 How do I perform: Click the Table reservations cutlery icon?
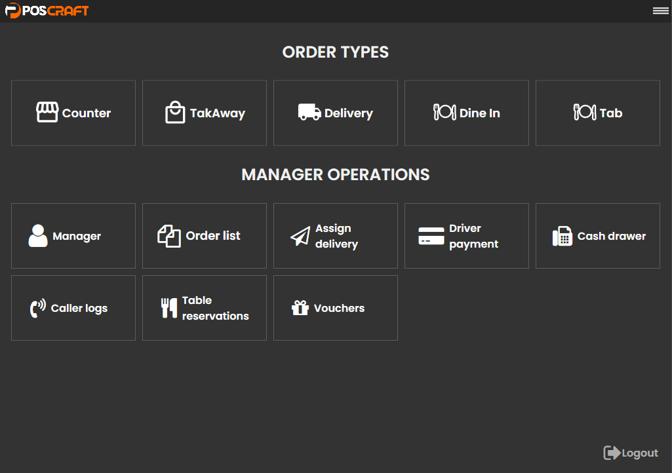tap(169, 308)
